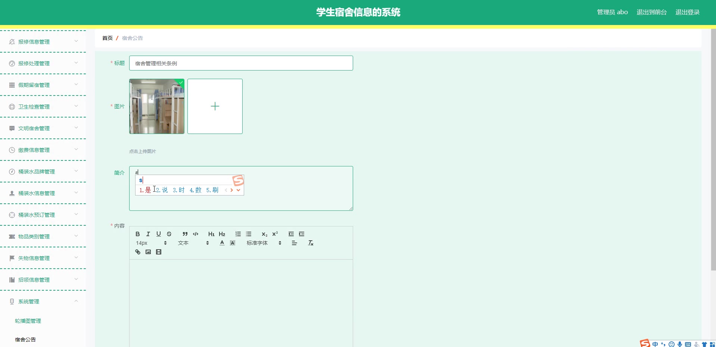
Task: Insert an image into the content
Action: click(x=148, y=252)
